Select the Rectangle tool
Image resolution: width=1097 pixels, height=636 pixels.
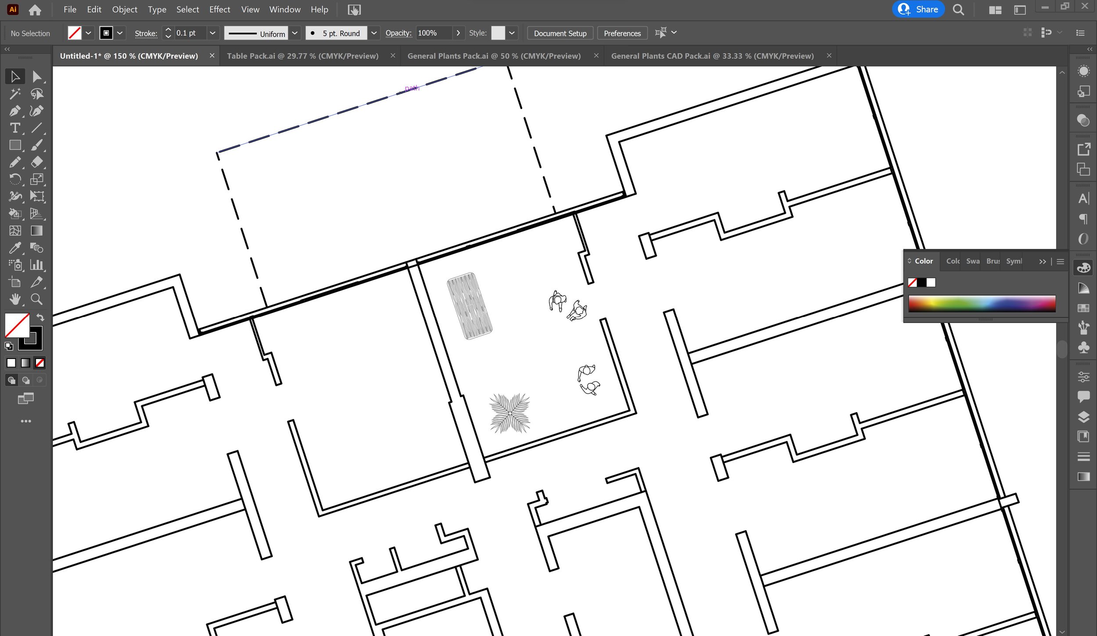click(15, 145)
